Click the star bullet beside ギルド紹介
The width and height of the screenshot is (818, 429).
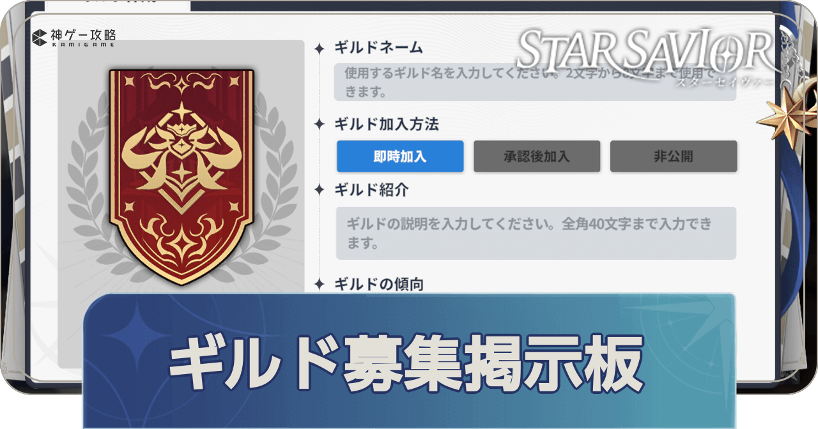[320, 190]
